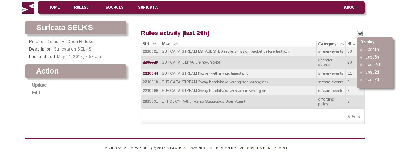Viewport: 409px width, 162px height.
Task: Click the Edit action link
Action: pos(36,93)
